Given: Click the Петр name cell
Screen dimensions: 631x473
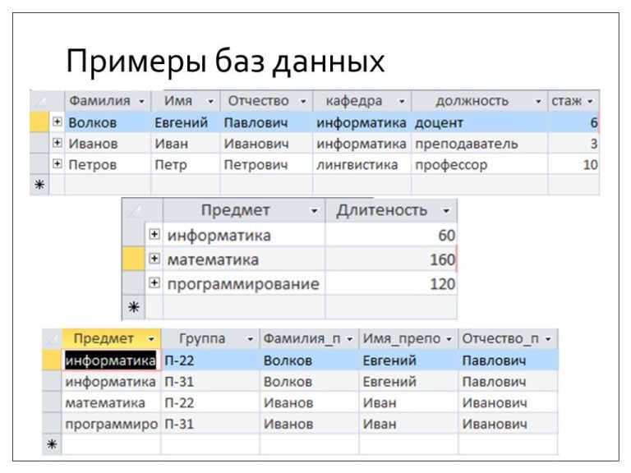Looking at the screenshot, I should pyautogui.click(x=185, y=164).
